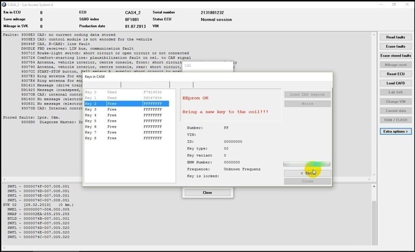Click the SGBD index value 0F1001
Image resolution: width=415 pixels, height=252 pixels.
[132, 20]
